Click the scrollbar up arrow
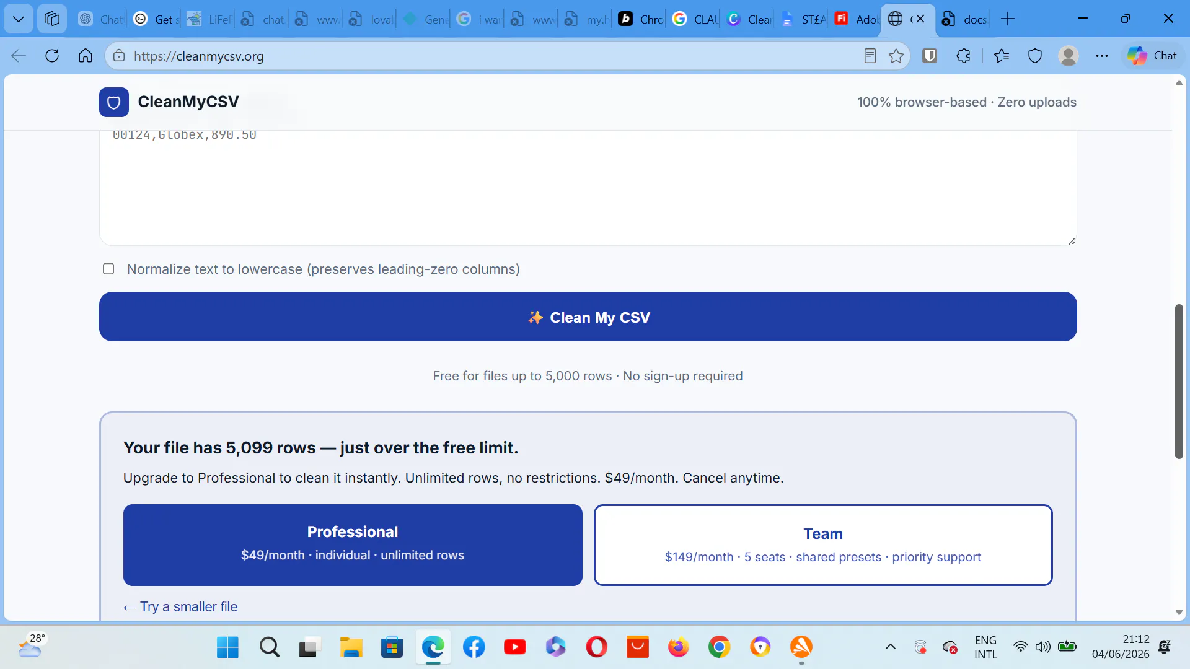The height and width of the screenshot is (669, 1190). point(1179,83)
